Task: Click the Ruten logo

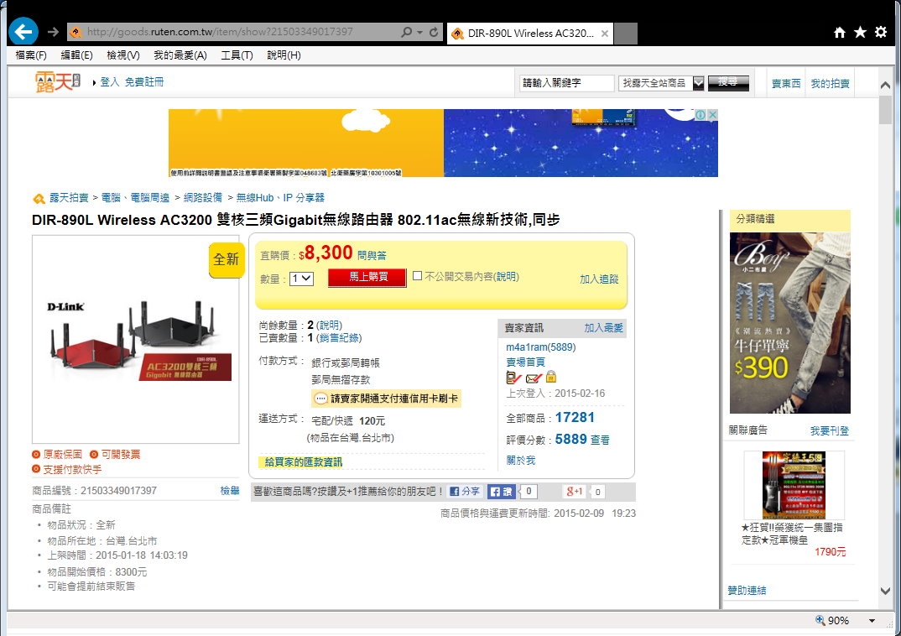Action: click(58, 82)
